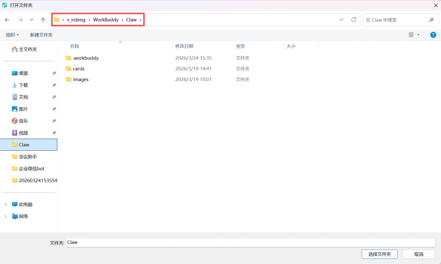Go back using the left arrow
The height and width of the screenshot is (264, 441).
[7, 20]
